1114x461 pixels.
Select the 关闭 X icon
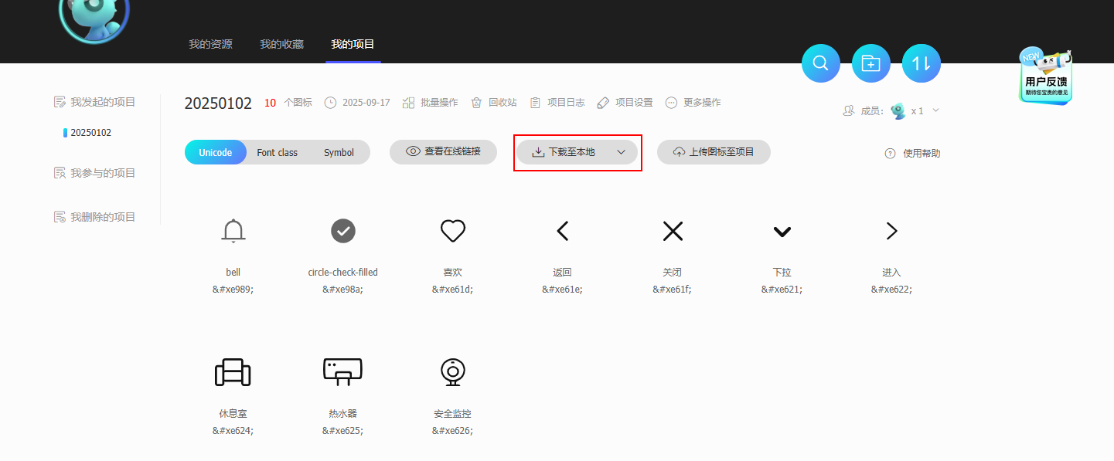click(673, 230)
